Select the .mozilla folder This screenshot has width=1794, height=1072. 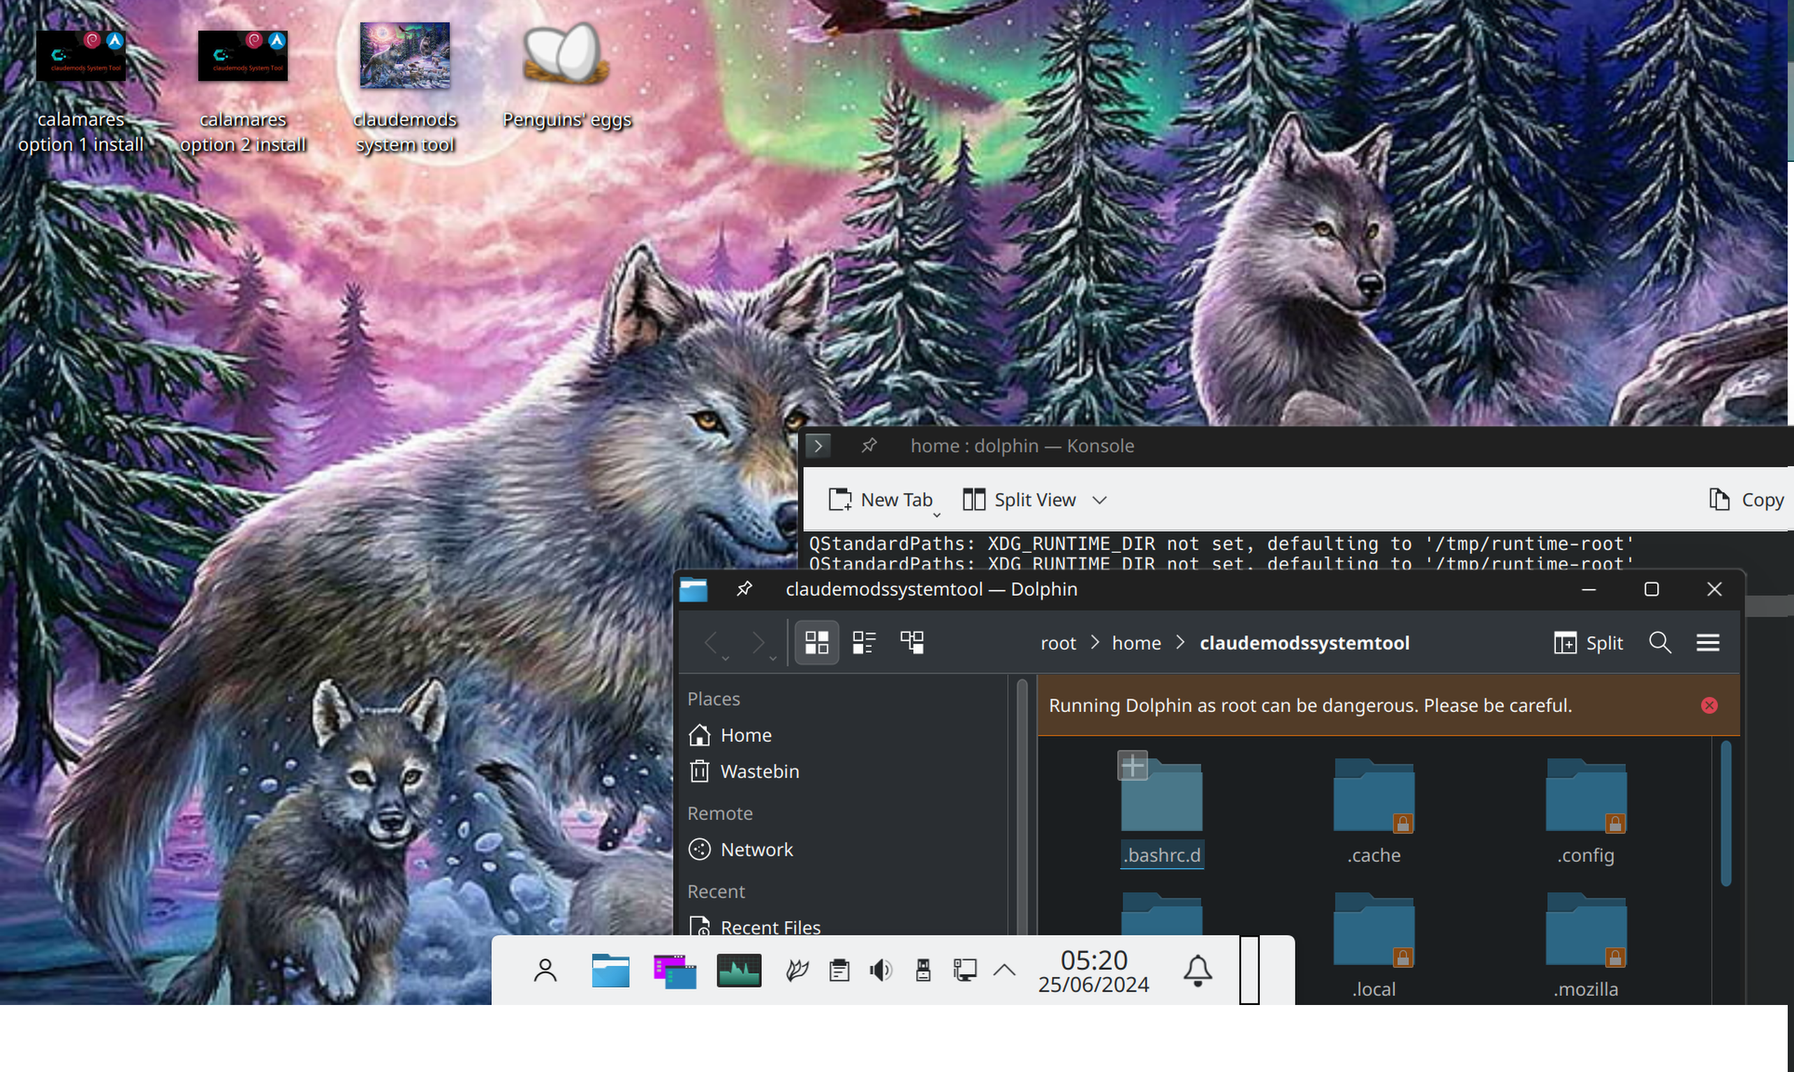click(1586, 946)
